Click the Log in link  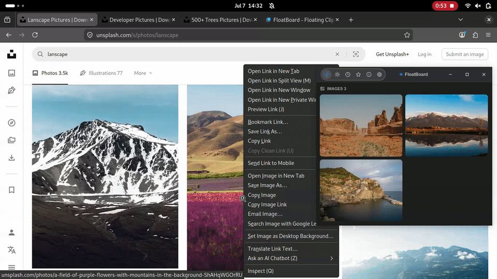[x=425, y=54]
